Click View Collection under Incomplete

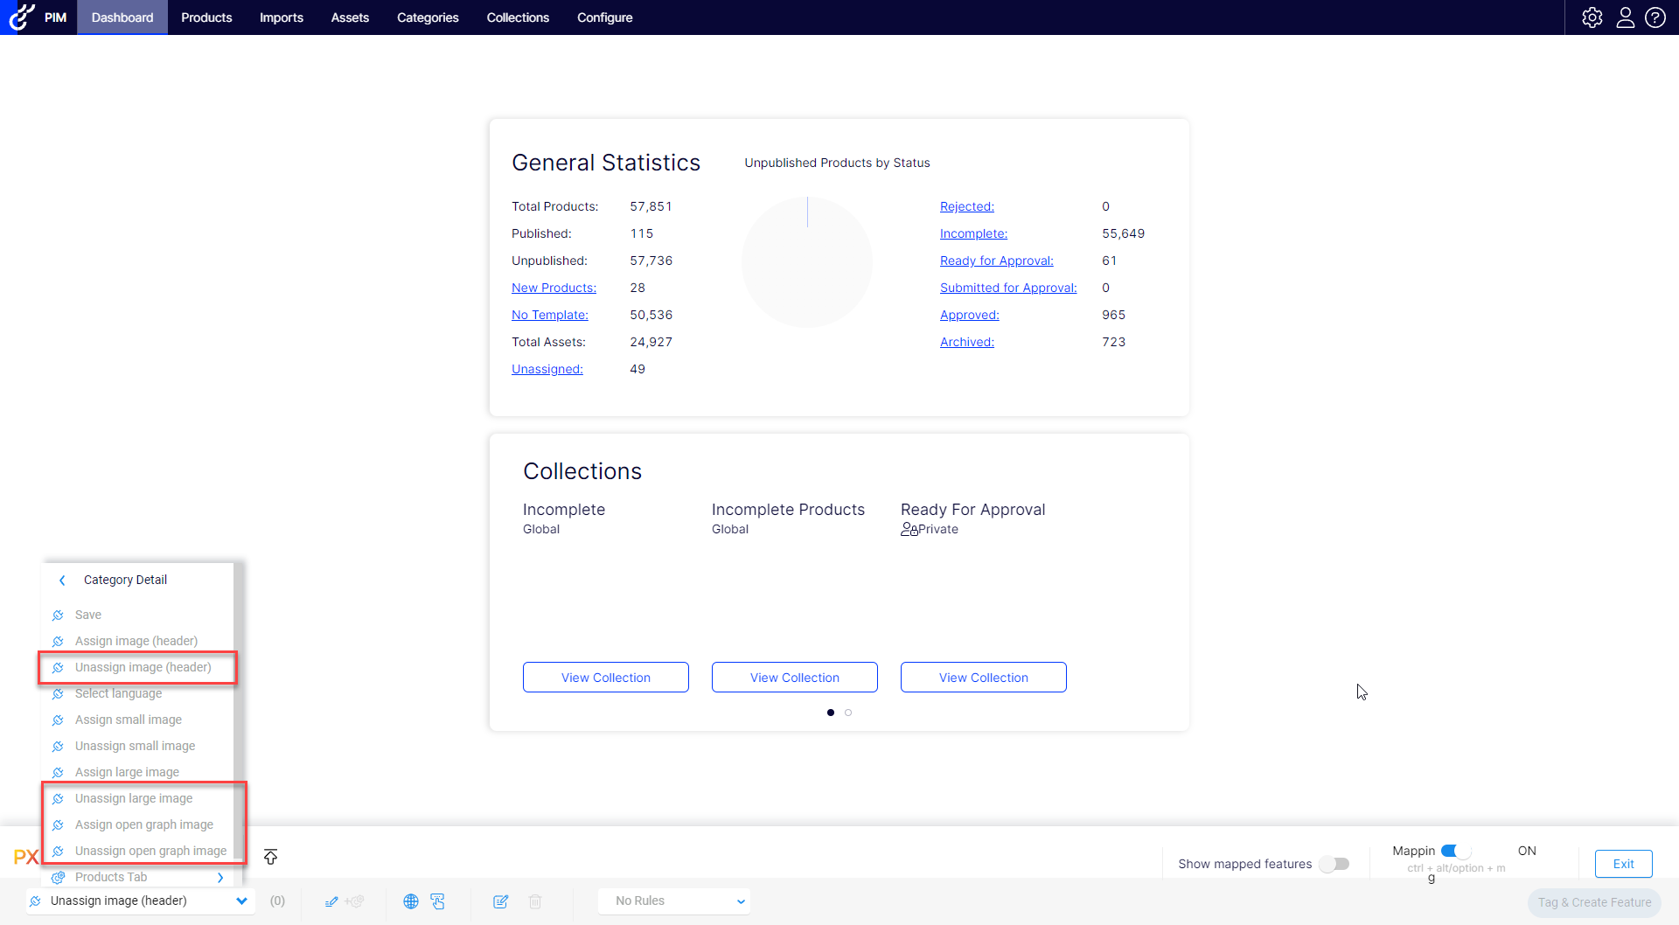click(606, 678)
